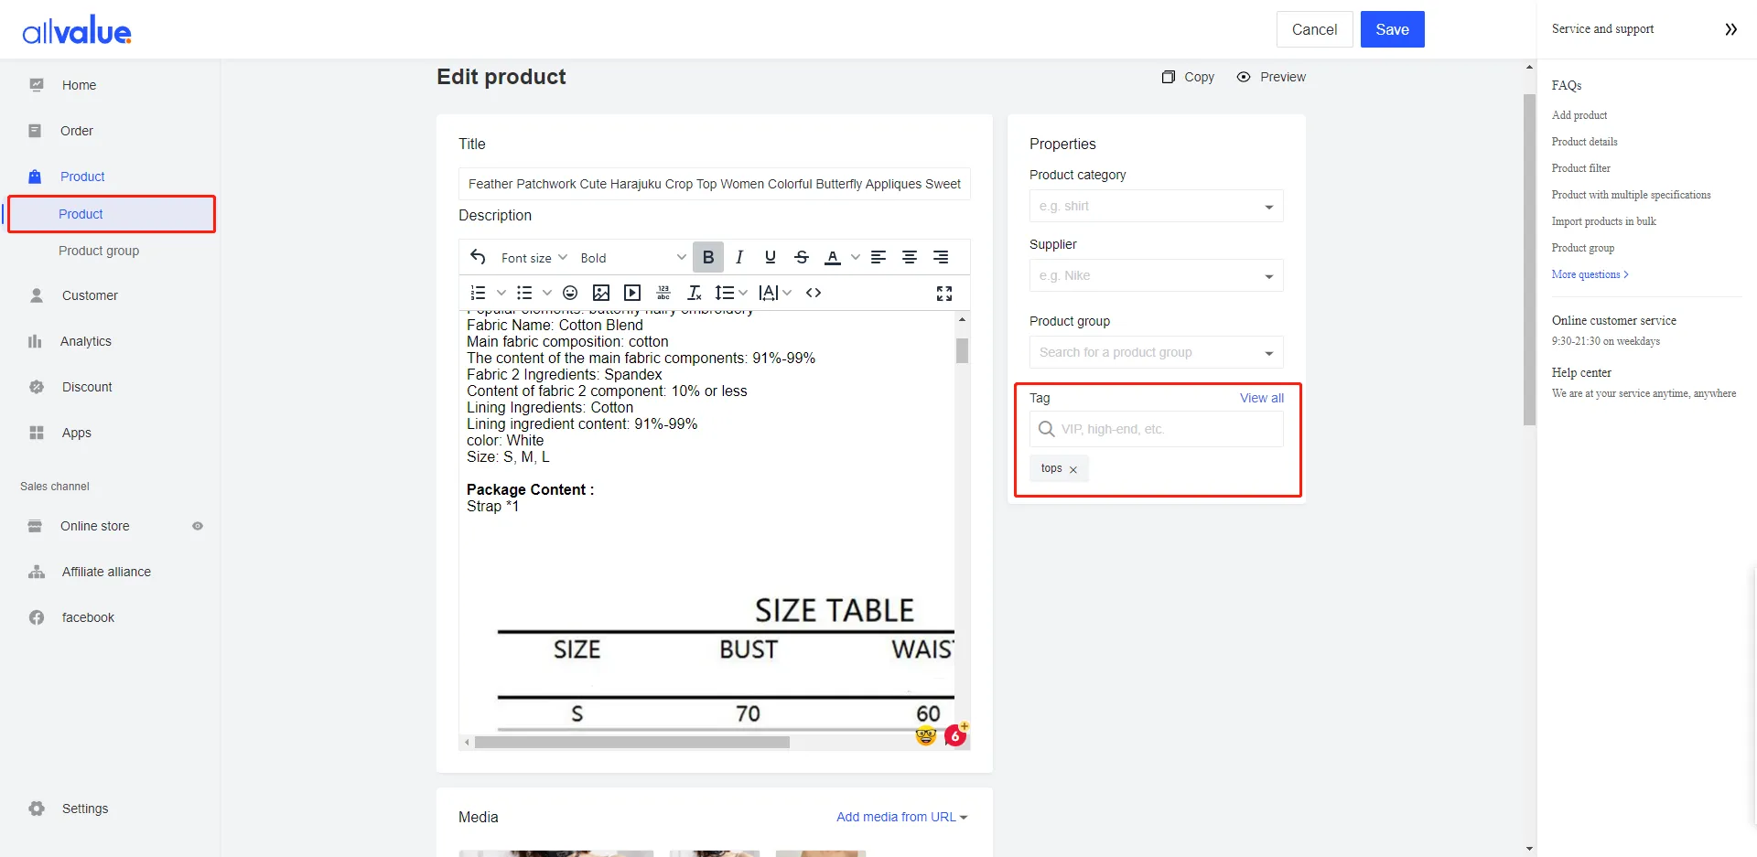Toggle the Online store eye icon
This screenshot has width=1757, height=857.
[198, 526]
